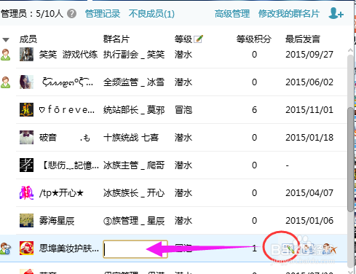Click admin badge icon beside 全频监管_冰雪 row
The width and height of the screenshot is (356, 274).
point(5,82)
